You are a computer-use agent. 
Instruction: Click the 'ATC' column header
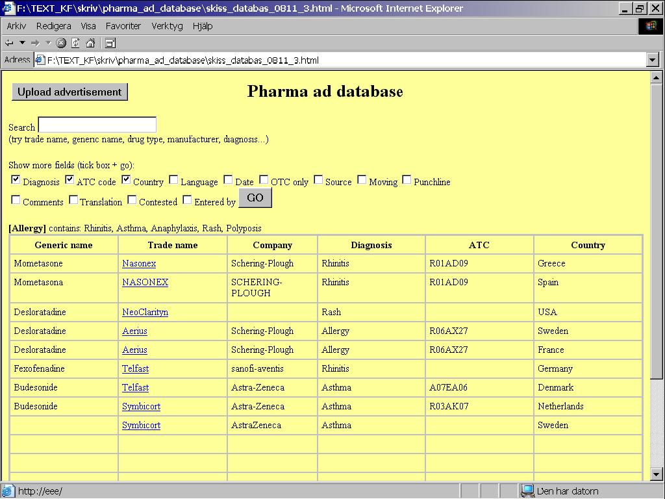pos(479,245)
